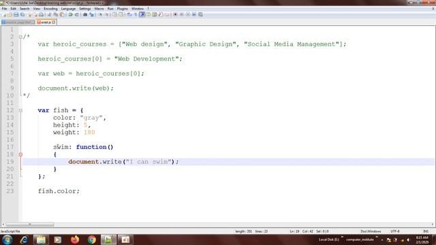
Task: Click the Dos\Windows line ending status field
Action: (371, 231)
